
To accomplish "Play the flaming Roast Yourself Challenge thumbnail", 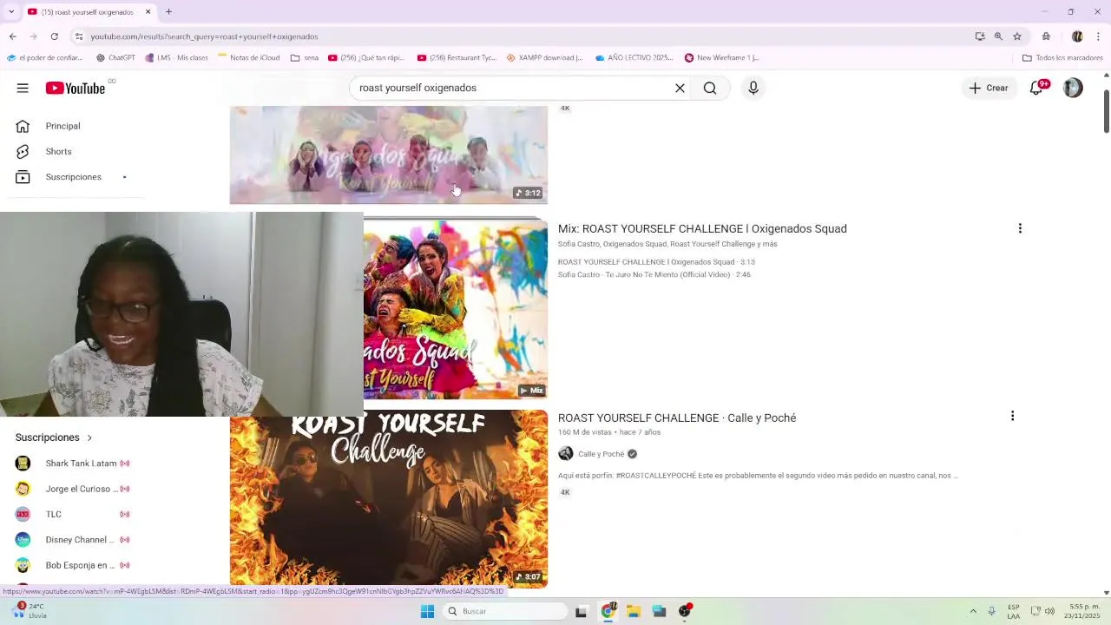I will pyautogui.click(x=388, y=499).
